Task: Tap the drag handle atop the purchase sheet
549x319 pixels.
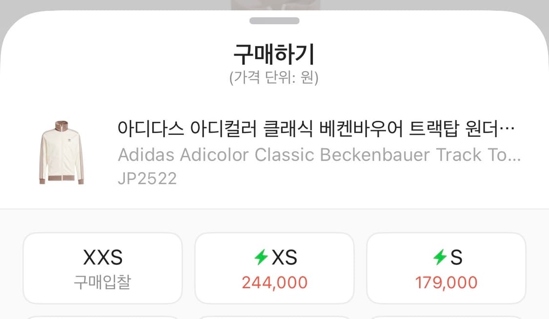Action: (274, 21)
